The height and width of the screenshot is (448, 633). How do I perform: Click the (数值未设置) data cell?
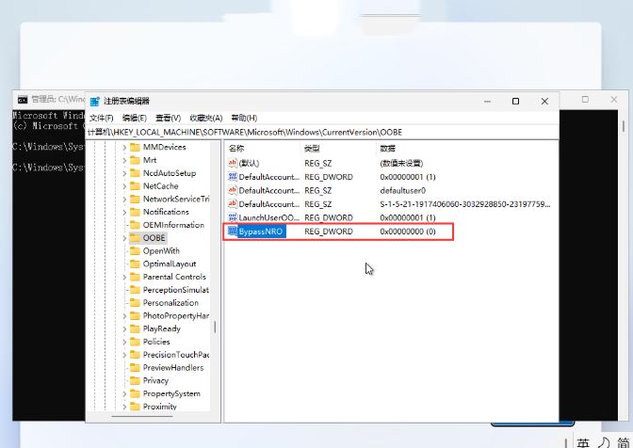(401, 164)
